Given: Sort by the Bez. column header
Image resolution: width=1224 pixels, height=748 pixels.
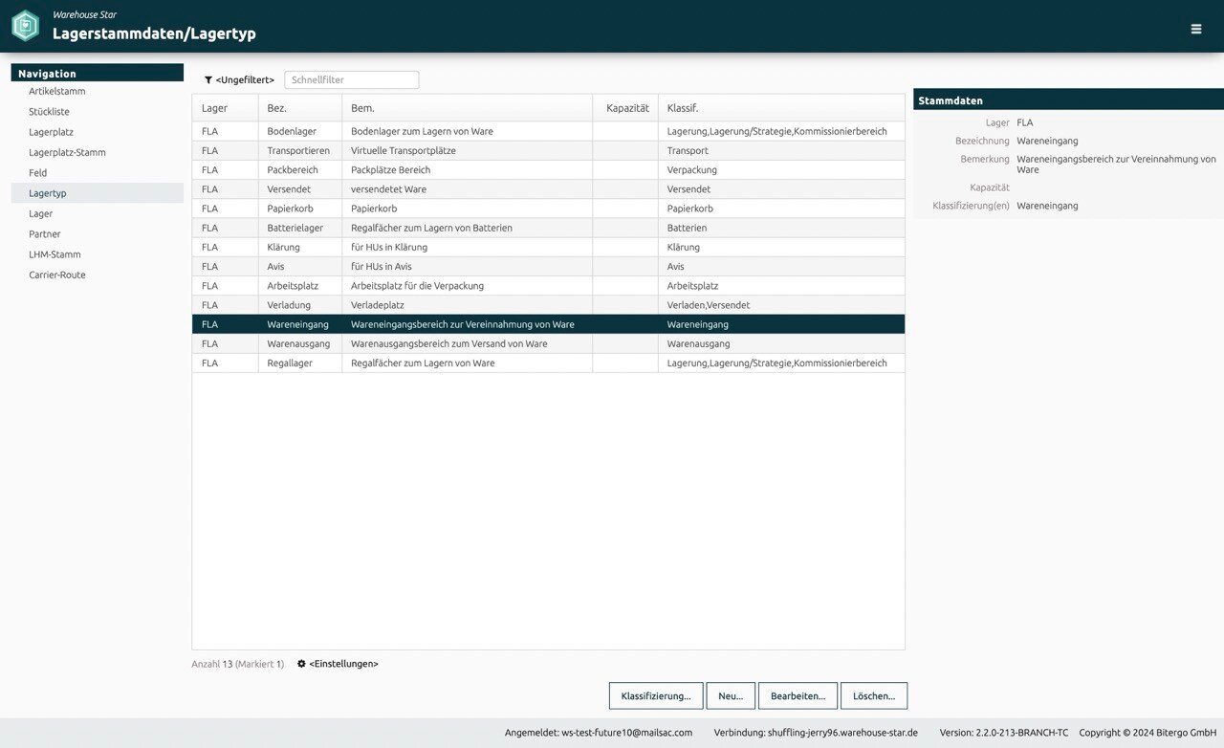Looking at the screenshot, I should 300,108.
